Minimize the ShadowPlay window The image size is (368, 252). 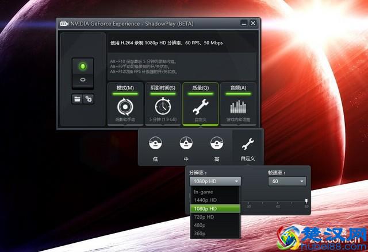[x=244, y=24]
